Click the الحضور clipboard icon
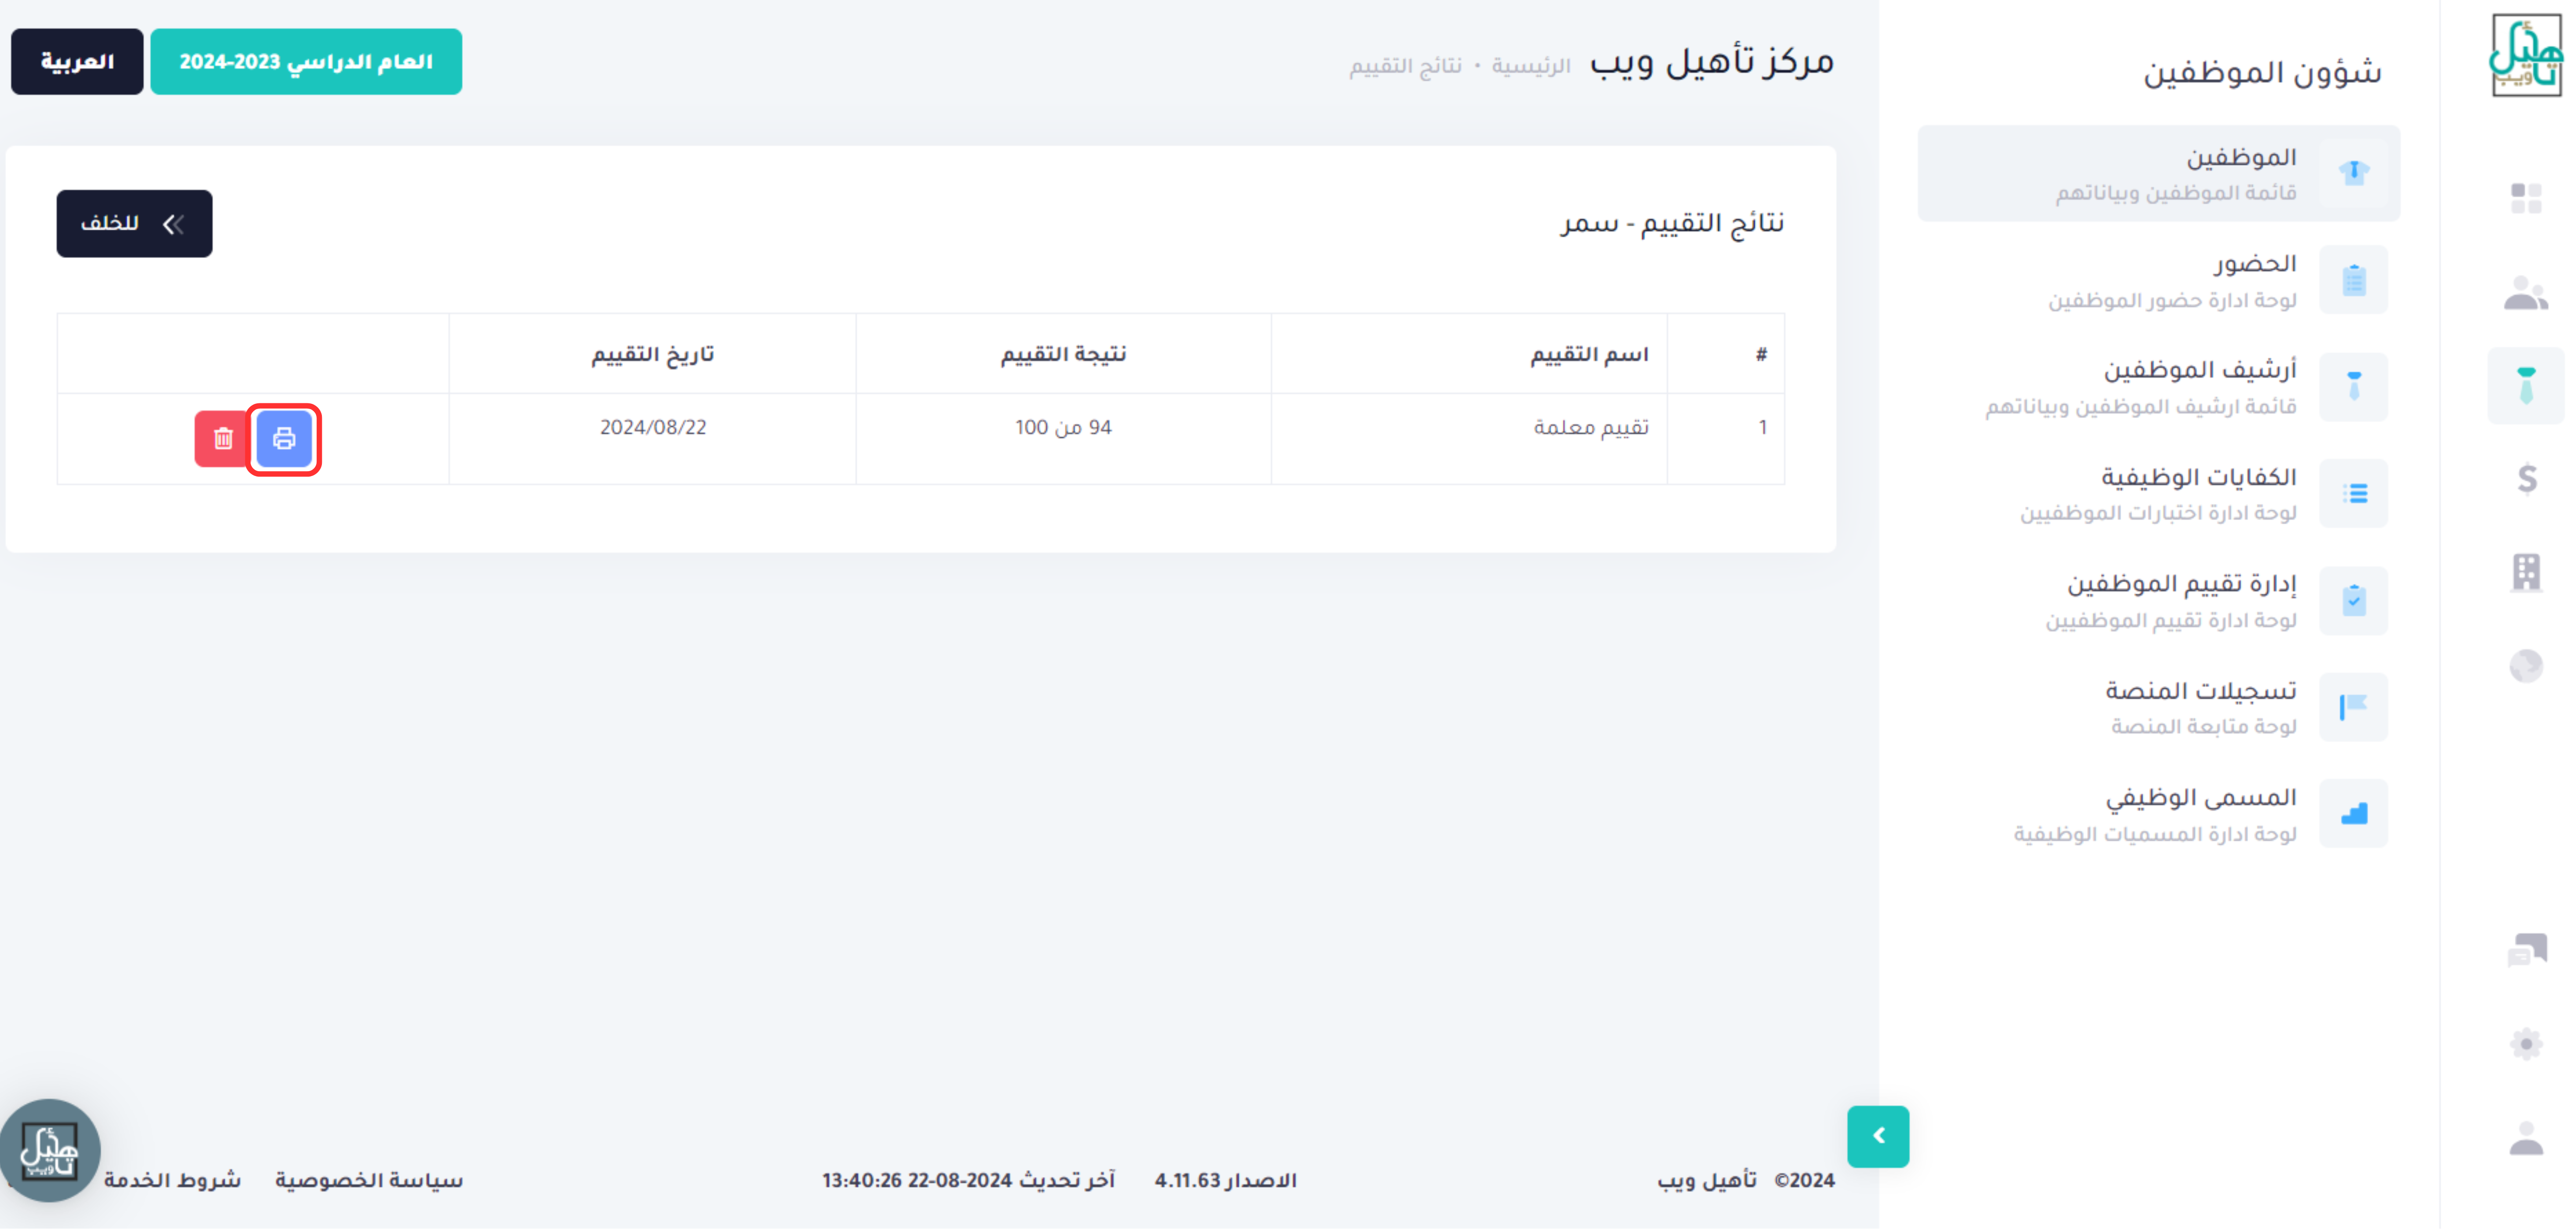Screen dimensions: 2576x1229 pyautogui.click(x=2354, y=280)
